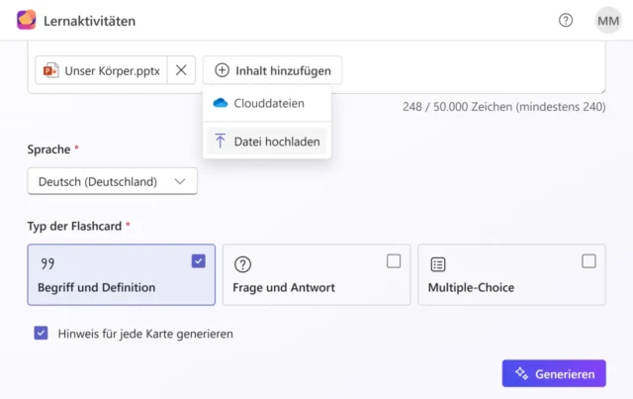Click the PowerPoint icon on Unser Körper.pptx
The width and height of the screenshot is (633, 399).
click(50, 70)
